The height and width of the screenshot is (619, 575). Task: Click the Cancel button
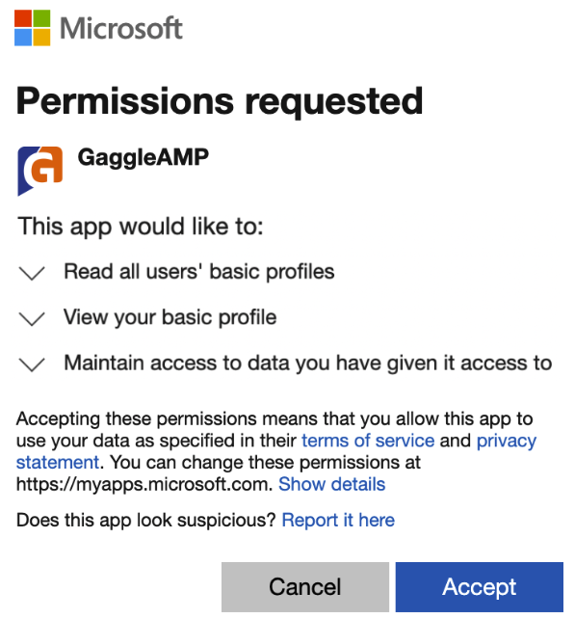(305, 586)
